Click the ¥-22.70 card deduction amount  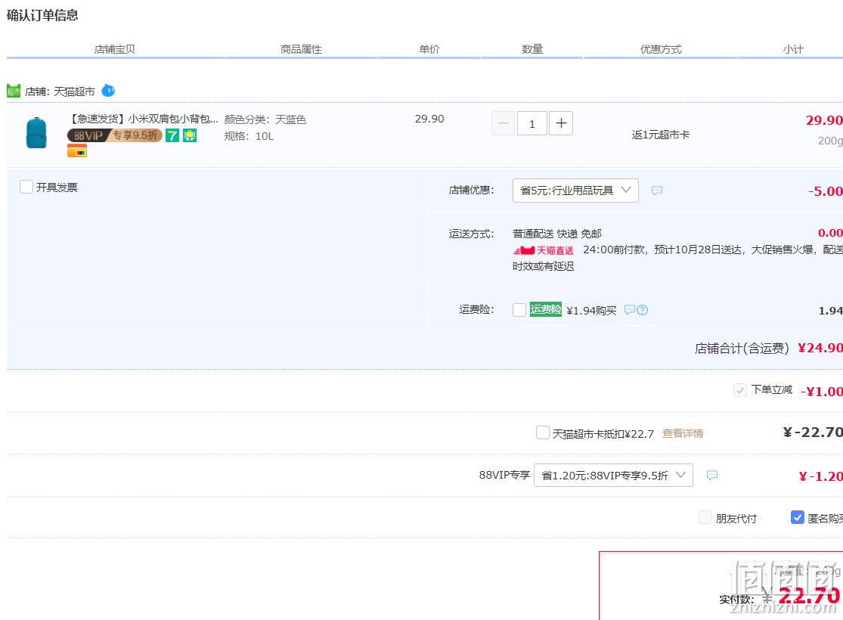(813, 432)
